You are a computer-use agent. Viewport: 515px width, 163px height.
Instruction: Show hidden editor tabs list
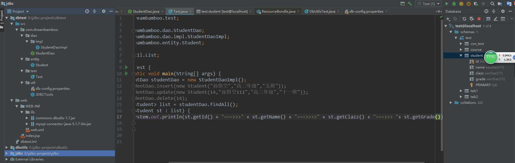coord(439,12)
